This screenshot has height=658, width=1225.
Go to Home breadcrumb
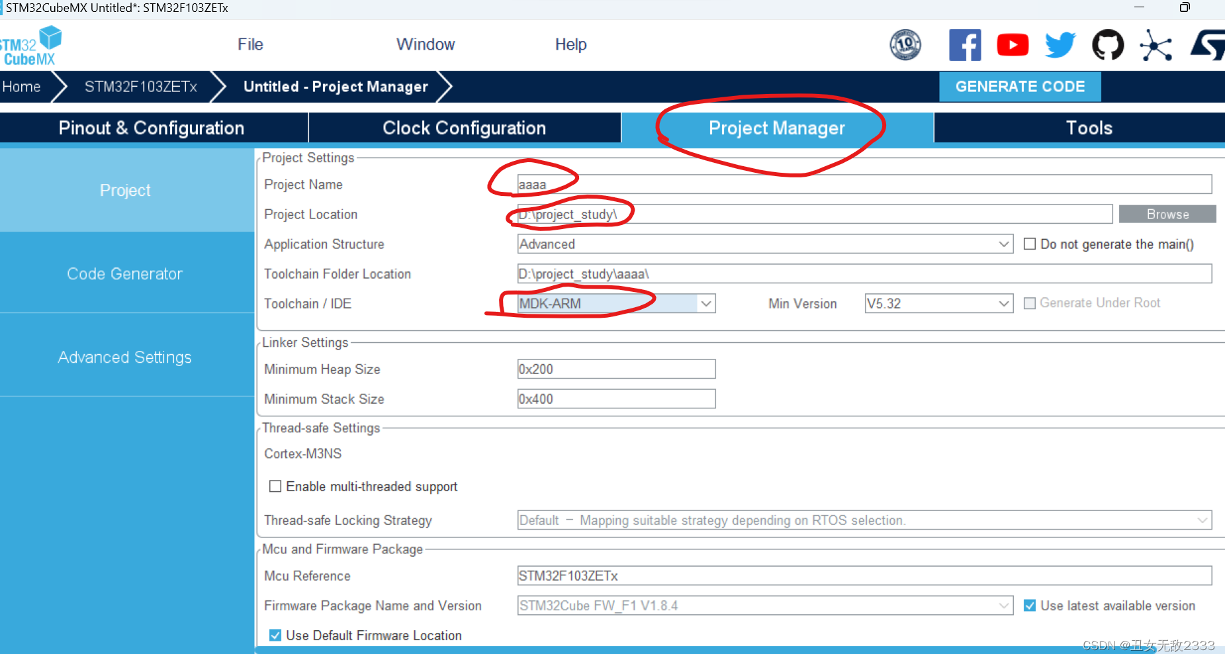[21, 87]
